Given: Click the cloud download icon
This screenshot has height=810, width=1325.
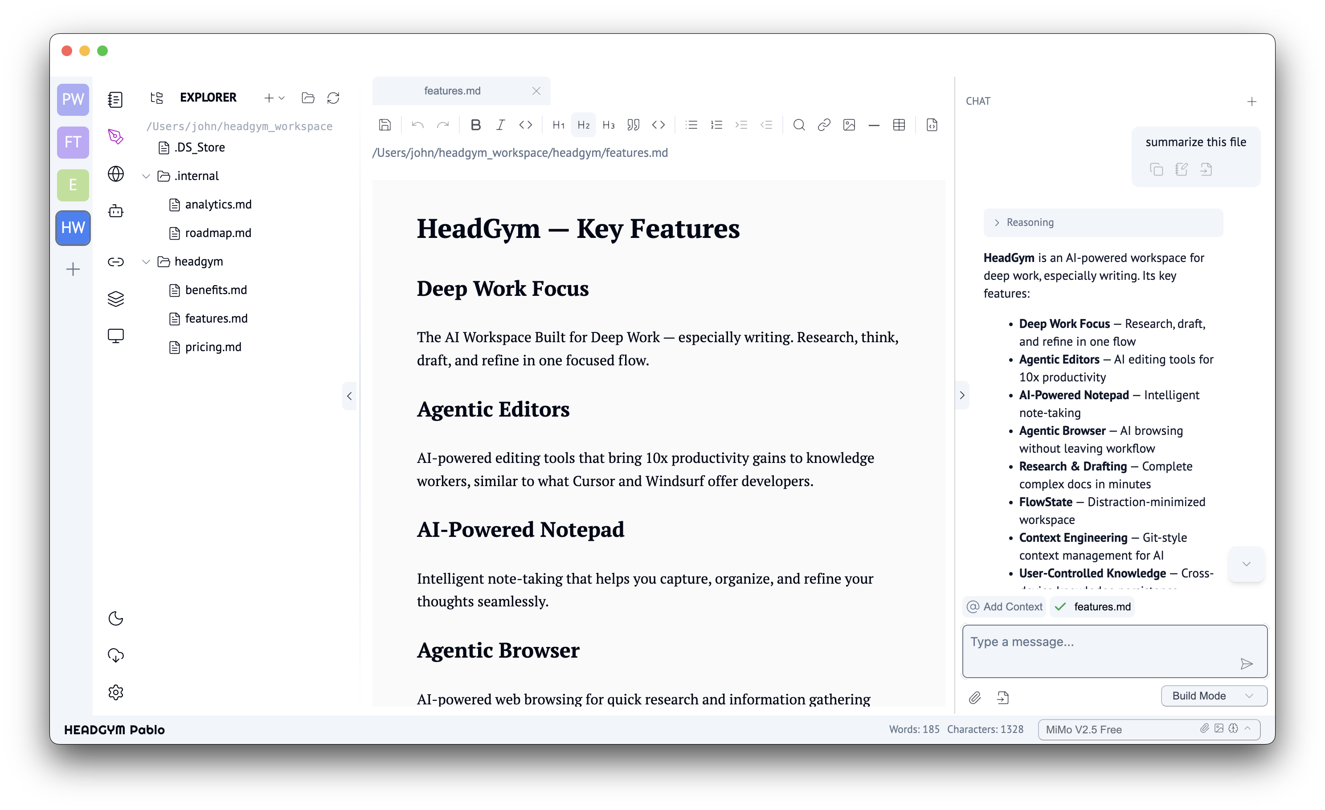Looking at the screenshot, I should point(116,655).
